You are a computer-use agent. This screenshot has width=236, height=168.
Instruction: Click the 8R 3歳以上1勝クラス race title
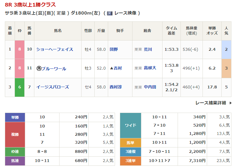tap(30, 5)
